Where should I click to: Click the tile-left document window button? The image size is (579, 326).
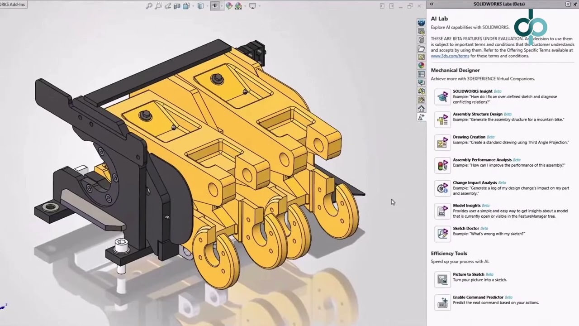[x=382, y=6]
